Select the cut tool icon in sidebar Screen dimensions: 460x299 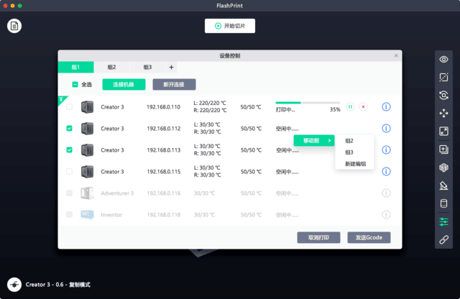coord(443,78)
